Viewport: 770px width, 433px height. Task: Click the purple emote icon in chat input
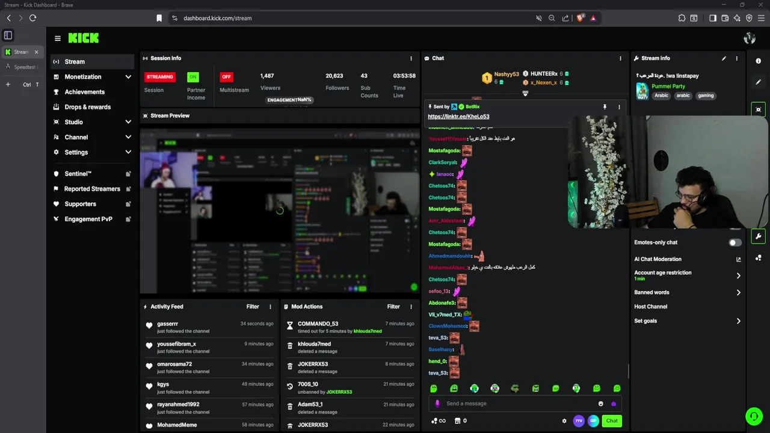[x=613, y=404]
